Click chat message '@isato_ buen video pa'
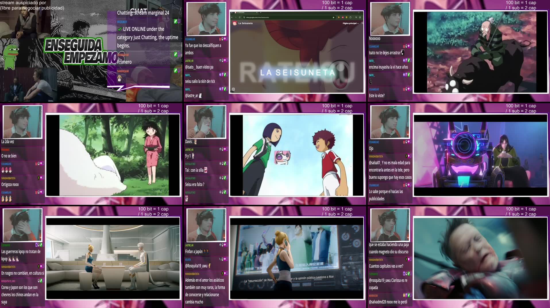This screenshot has width=550, height=308. [x=199, y=67]
